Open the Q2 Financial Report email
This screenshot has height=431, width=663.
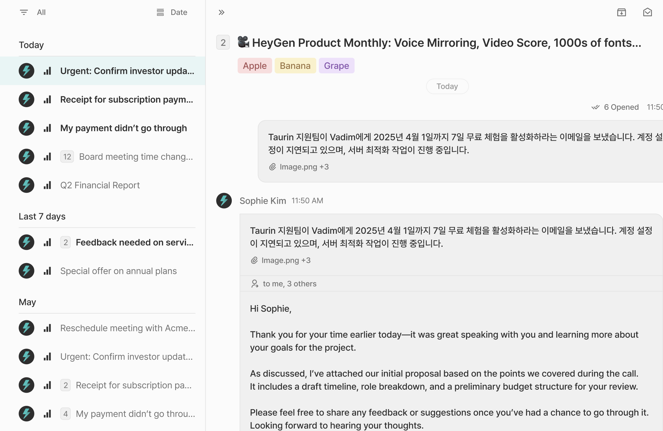pos(100,185)
